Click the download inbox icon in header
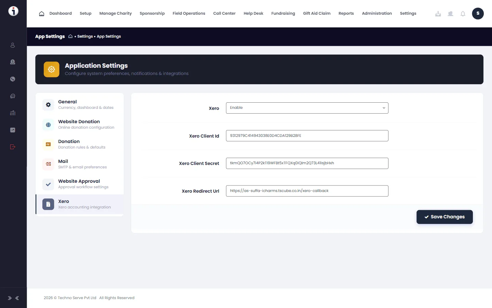This screenshot has width=492, height=308. coord(438,14)
